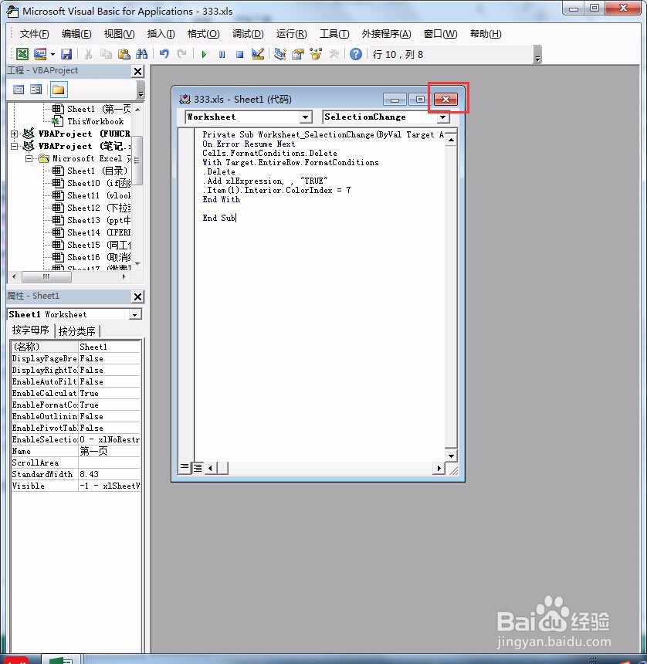Open the Properties Window toolbar icon
Image resolution: width=647 pixels, height=664 pixels.
click(x=298, y=54)
